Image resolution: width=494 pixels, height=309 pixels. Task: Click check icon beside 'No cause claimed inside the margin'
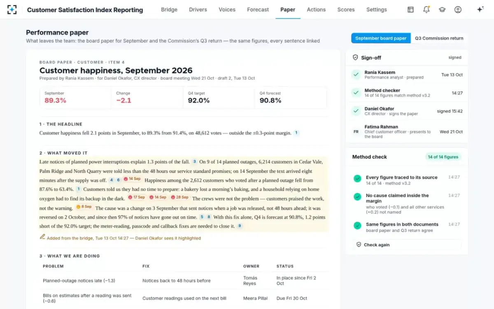coord(357,197)
